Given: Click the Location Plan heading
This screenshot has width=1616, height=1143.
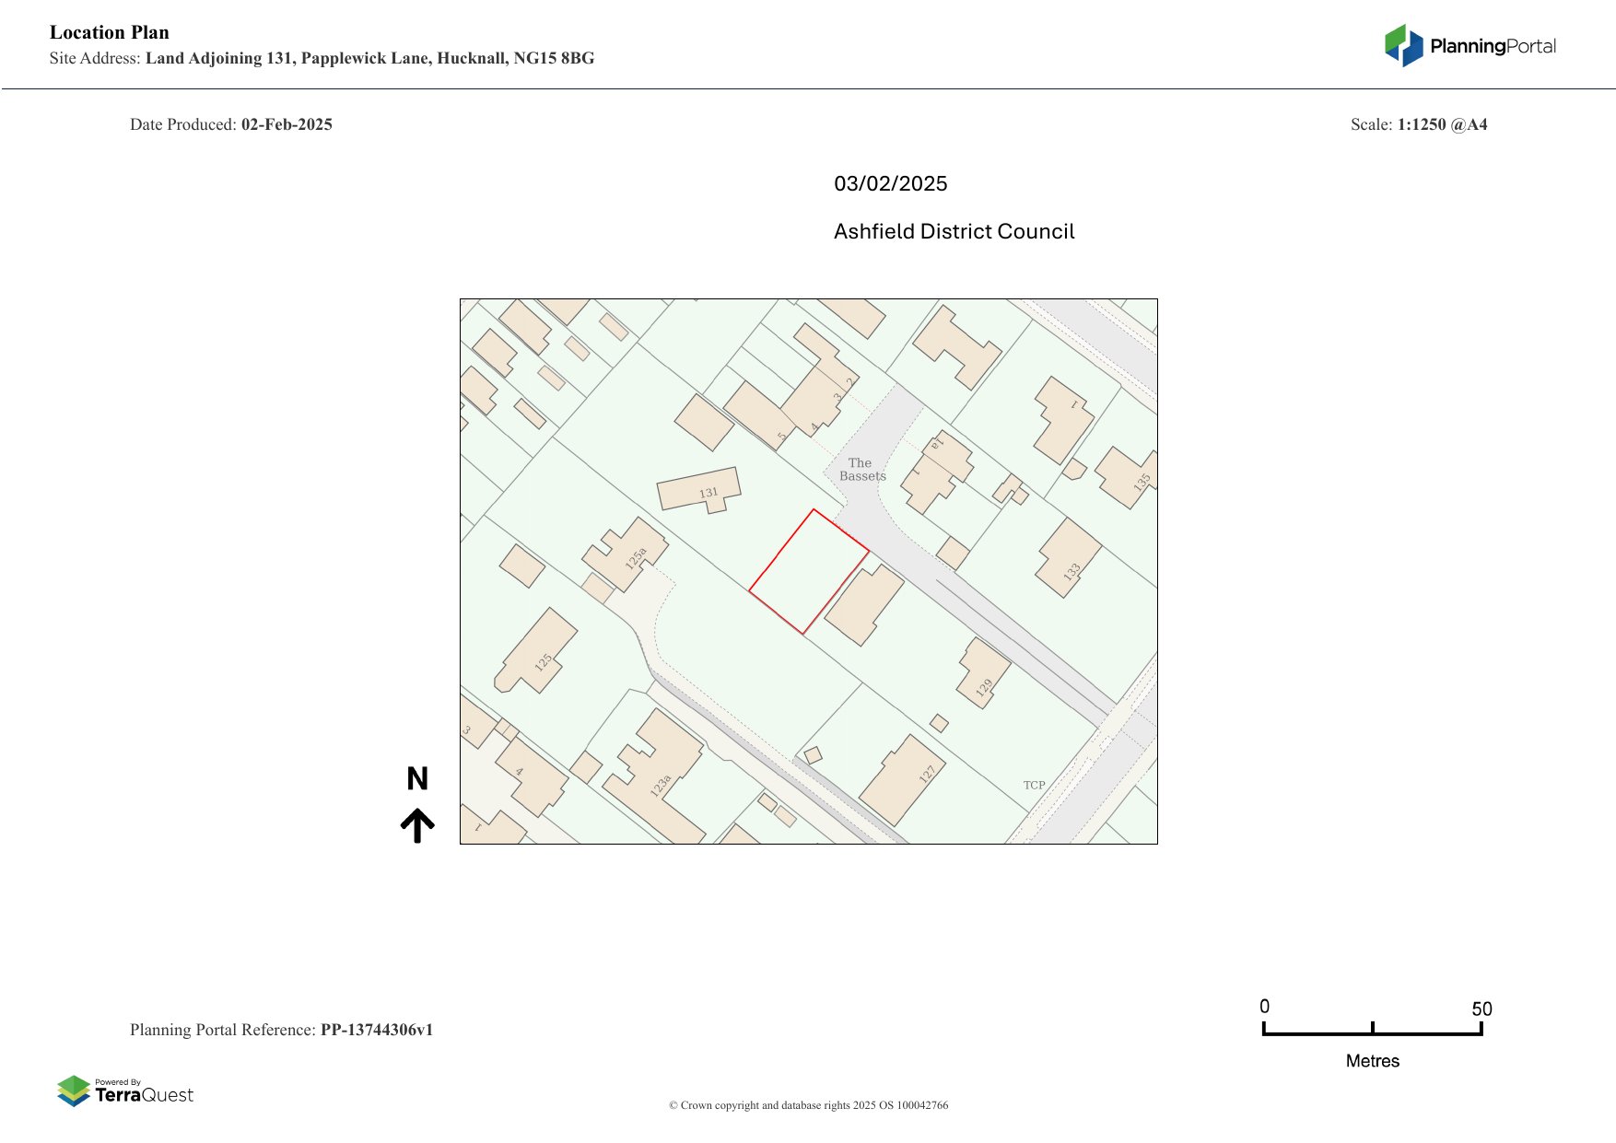Looking at the screenshot, I should click(109, 32).
